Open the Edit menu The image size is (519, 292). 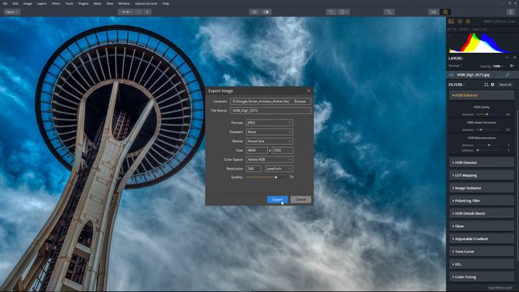tap(15, 3)
